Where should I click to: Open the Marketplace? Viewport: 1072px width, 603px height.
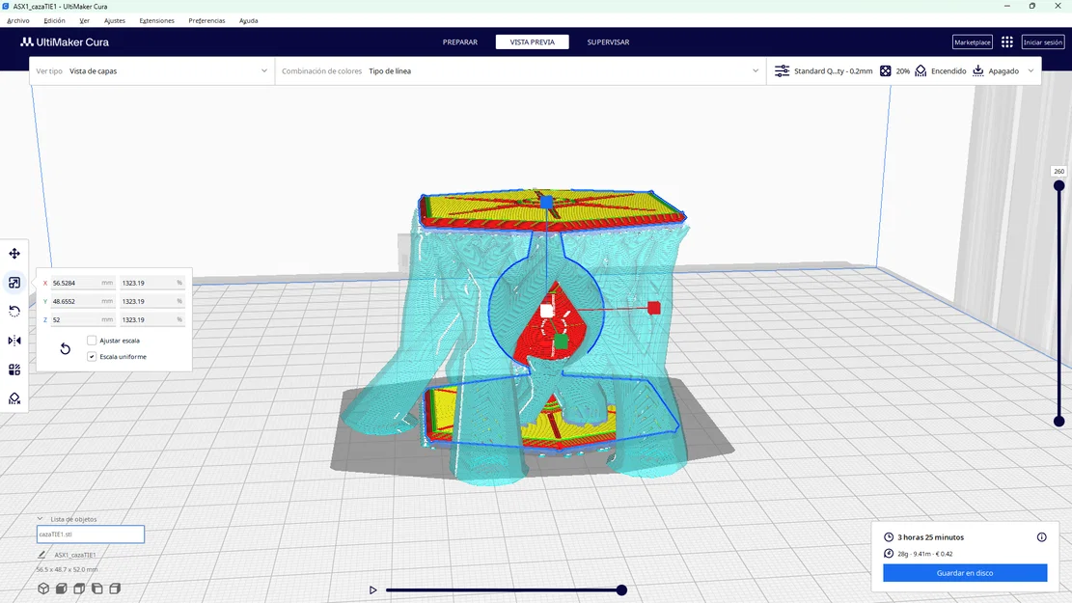pos(972,41)
